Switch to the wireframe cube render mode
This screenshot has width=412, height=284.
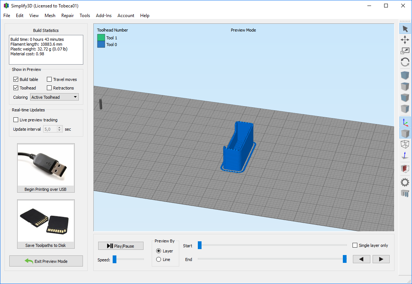405,144
